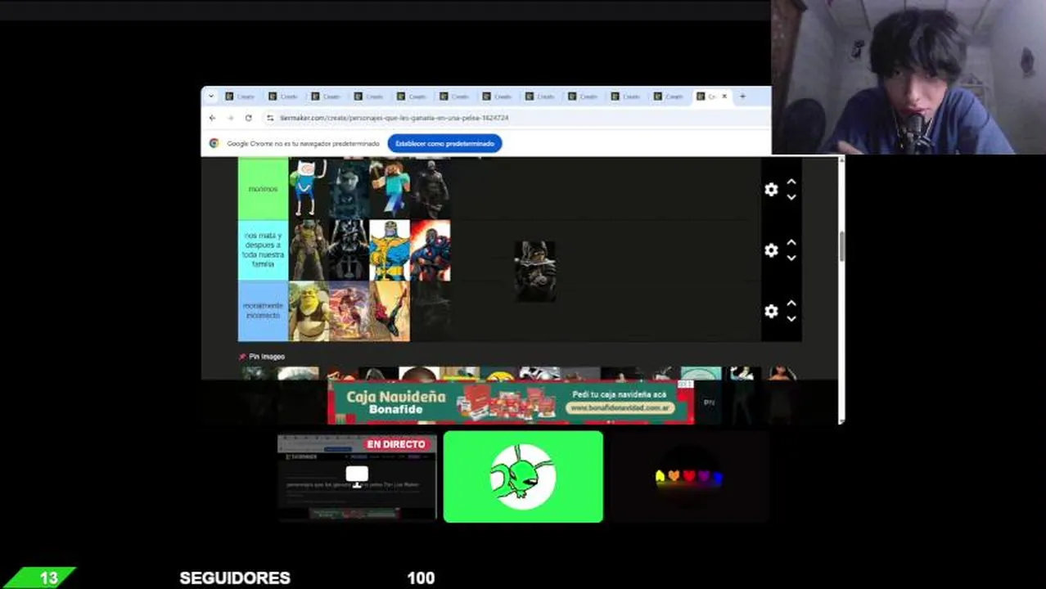Click the 'Pin Images' link
The height and width of the screenshot is (589, 1046).
pyautogui.click(x=262, y=357)
